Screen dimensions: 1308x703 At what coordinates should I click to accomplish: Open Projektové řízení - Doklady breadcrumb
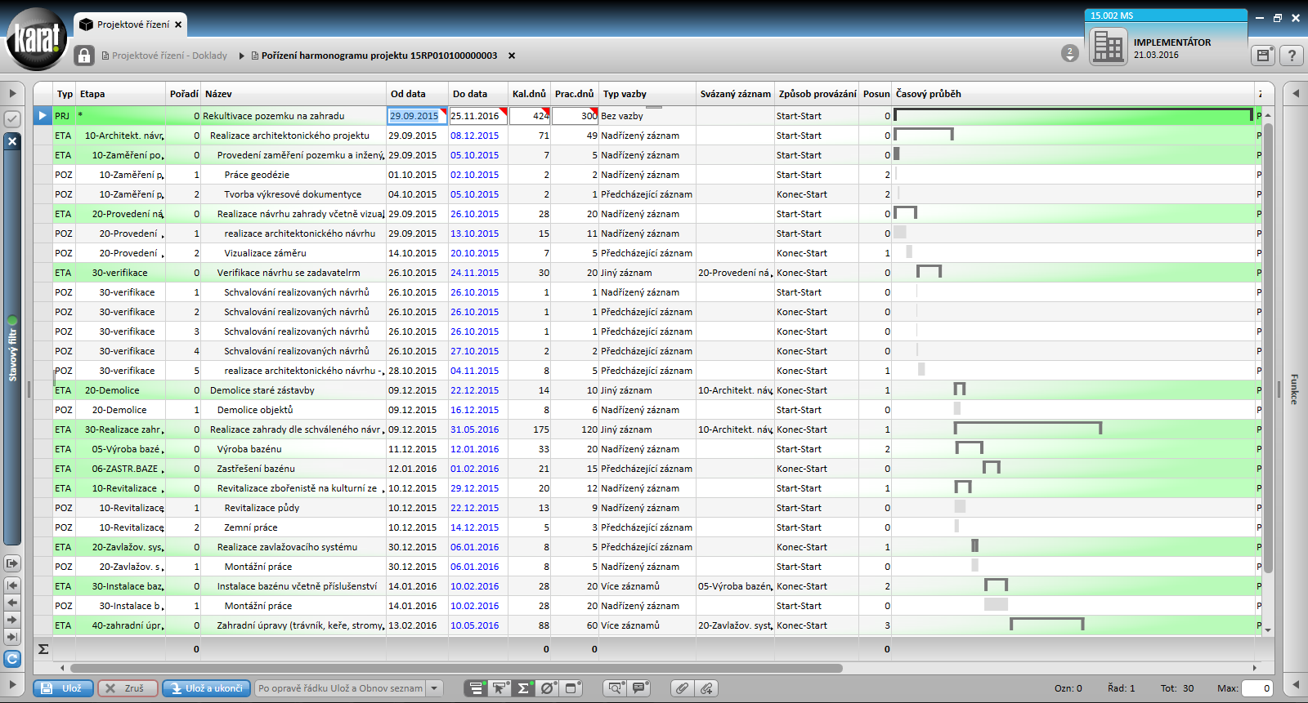pyautogui.click(x=164, y=56)
